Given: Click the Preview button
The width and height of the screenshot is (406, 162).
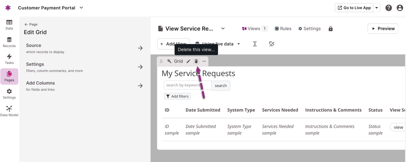Looking at the screenshot, I should (383, 29).
